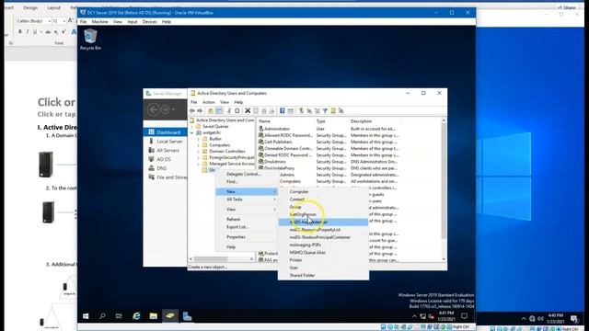
Task: Open the Machine menu in VirtualBox
Action: [x=100, y=22]
